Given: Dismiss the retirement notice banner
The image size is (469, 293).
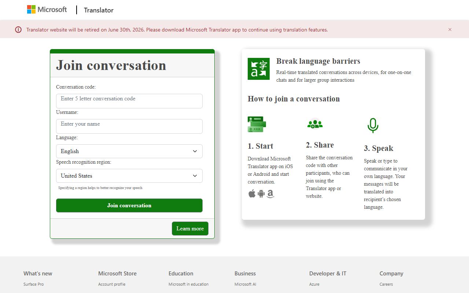Looking at the screenshot, I should [x=450, y=30].
